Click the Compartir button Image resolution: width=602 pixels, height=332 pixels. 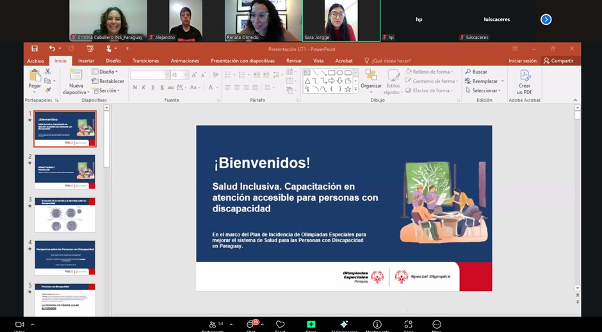pyautogui.click(x=558, y=61)
